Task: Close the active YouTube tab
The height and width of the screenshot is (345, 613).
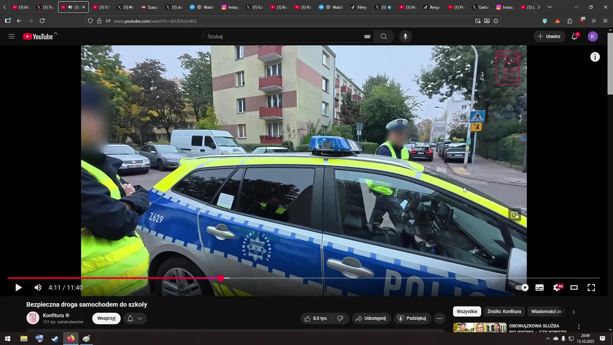Action: [x=84, y=7]
